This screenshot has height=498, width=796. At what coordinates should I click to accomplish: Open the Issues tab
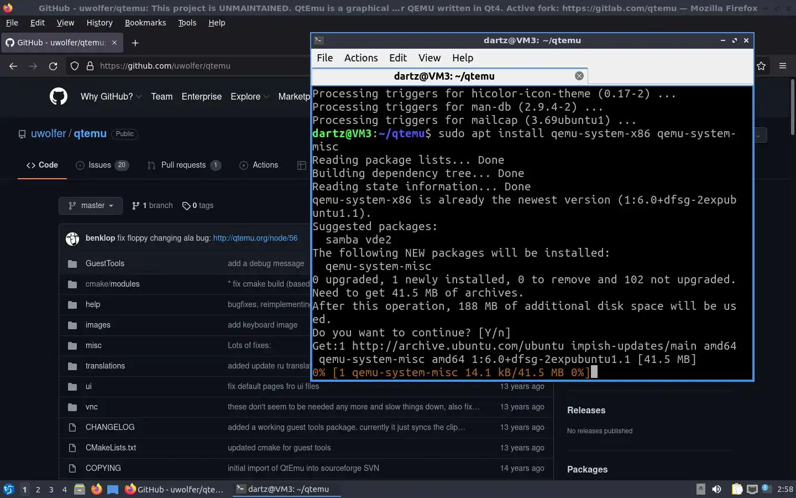click(x=102, y=165)
